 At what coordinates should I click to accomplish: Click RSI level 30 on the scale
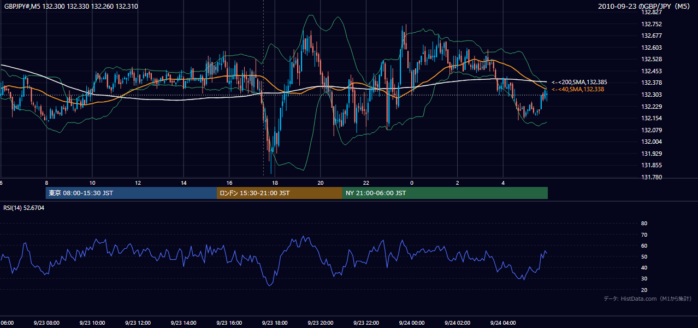coord(644,279)
